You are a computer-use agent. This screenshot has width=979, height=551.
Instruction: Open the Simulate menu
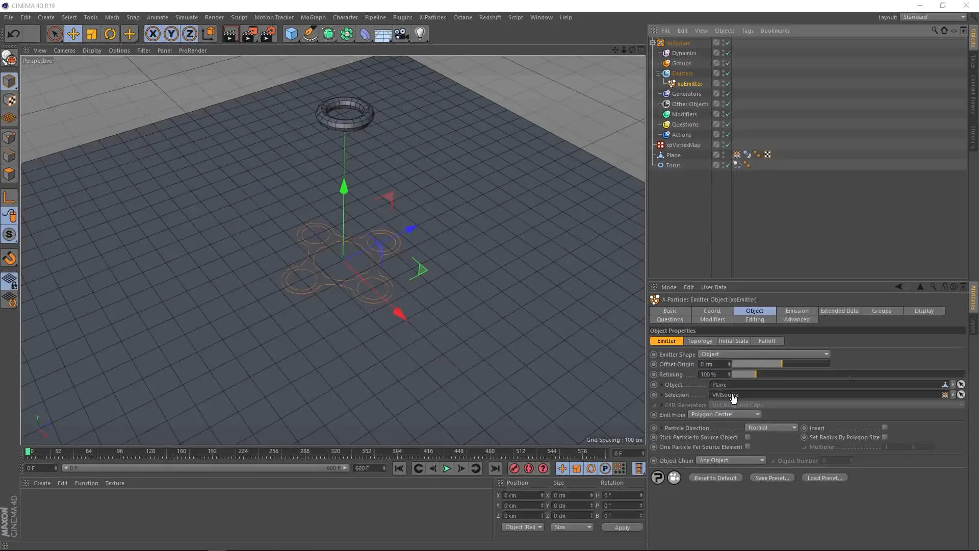(x=187, y=17)
